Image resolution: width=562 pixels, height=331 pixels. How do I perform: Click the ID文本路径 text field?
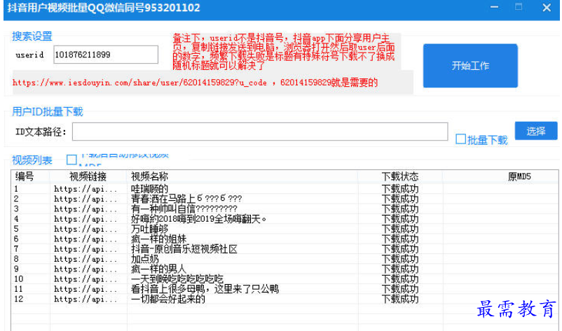[x=260, y=132]
